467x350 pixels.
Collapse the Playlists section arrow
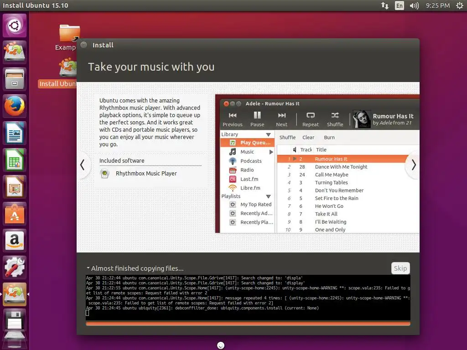268,196
